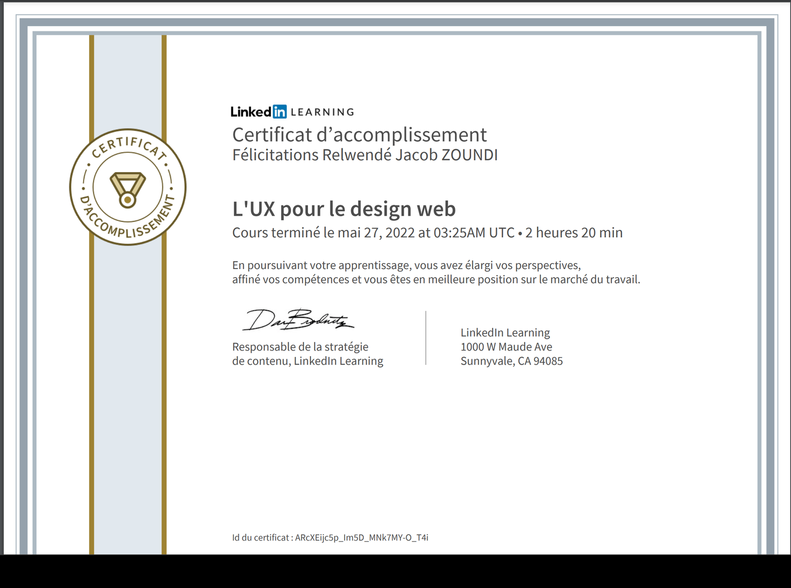Viewport: 791px width, 588px height.
Task: Click the handwritten signature image
Action: pyautogui.click(x=298, y=319)
